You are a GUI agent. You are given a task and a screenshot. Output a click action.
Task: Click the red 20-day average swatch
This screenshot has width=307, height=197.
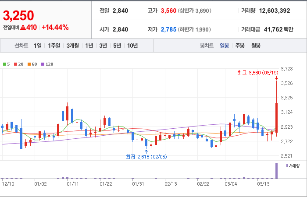[15, 64]
